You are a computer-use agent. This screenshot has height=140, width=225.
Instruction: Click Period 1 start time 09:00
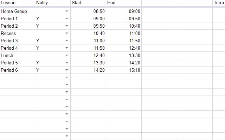point(88,19)
